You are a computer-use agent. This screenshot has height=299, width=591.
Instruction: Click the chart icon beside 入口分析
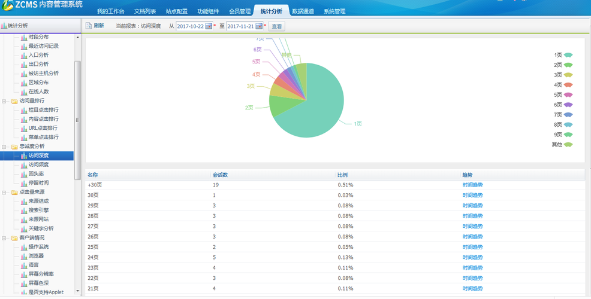pyautogui.click(x=23, y=55)
